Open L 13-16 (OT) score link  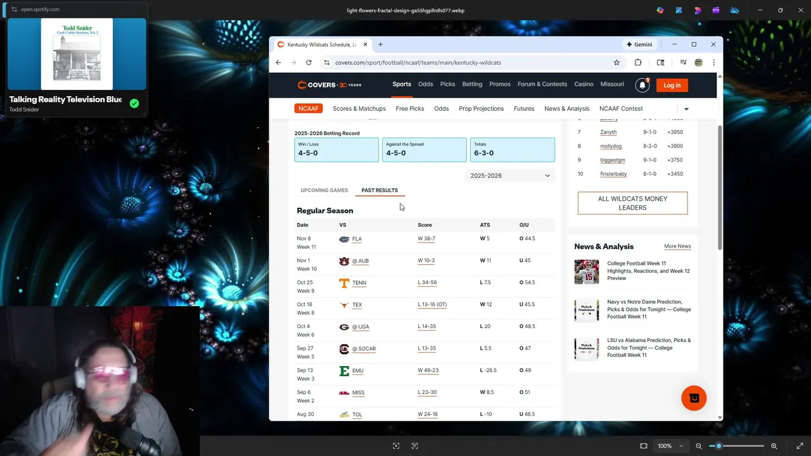tap(432, 305)
